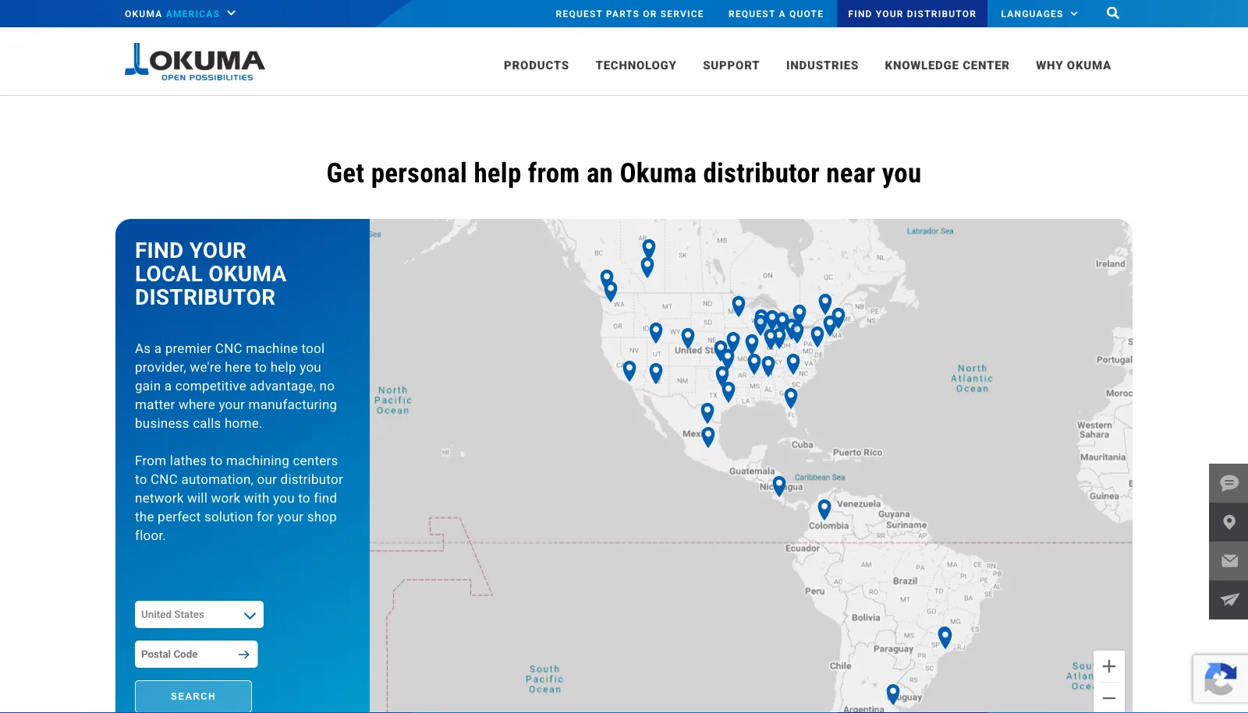
Task: Click the paper plane sidebar icon
Action: [x=1228, y=600]
